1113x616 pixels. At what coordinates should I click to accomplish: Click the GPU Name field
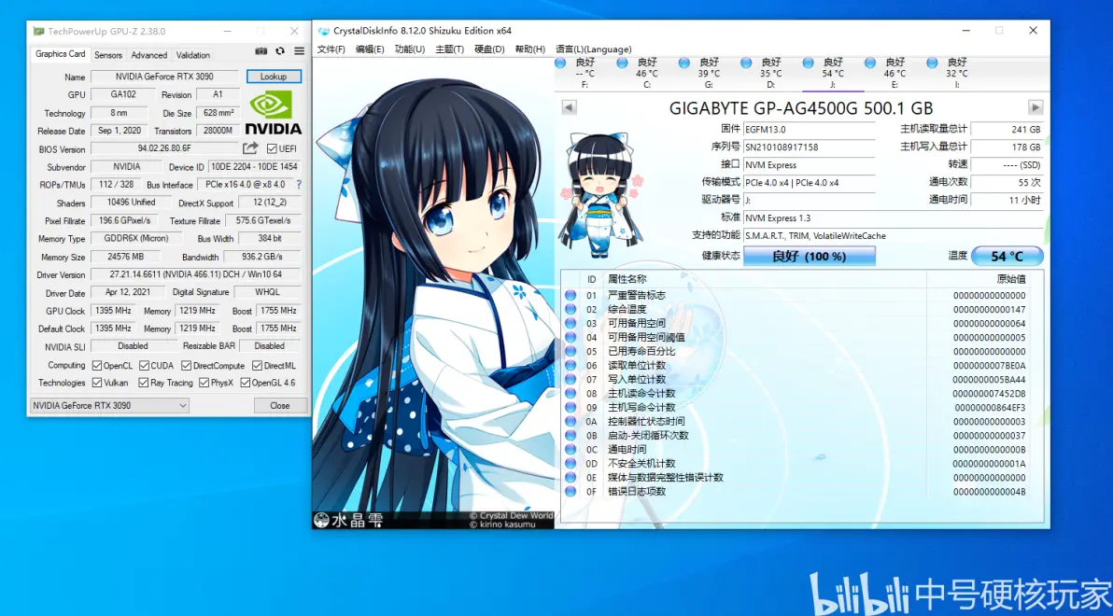164,77
